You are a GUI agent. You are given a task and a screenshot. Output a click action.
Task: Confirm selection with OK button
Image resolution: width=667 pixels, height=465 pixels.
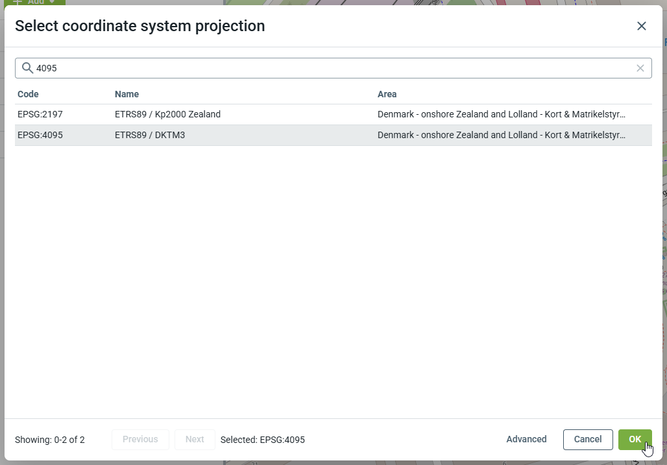(x=635, y=439)
